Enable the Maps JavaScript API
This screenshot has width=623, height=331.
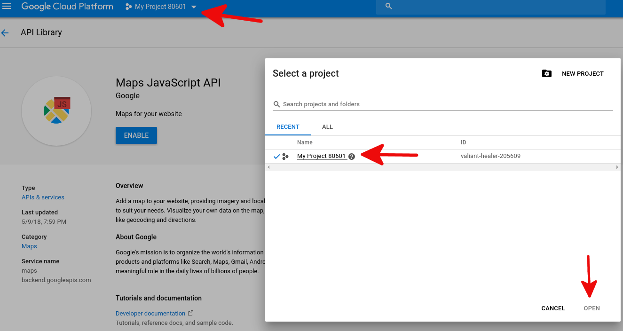coord(136,135)
